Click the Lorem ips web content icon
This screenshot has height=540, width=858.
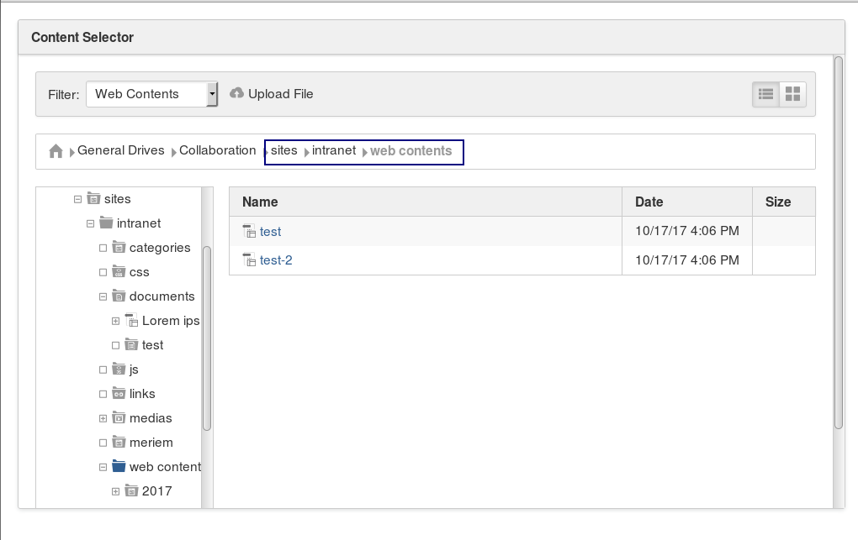(x=131, y=320)
